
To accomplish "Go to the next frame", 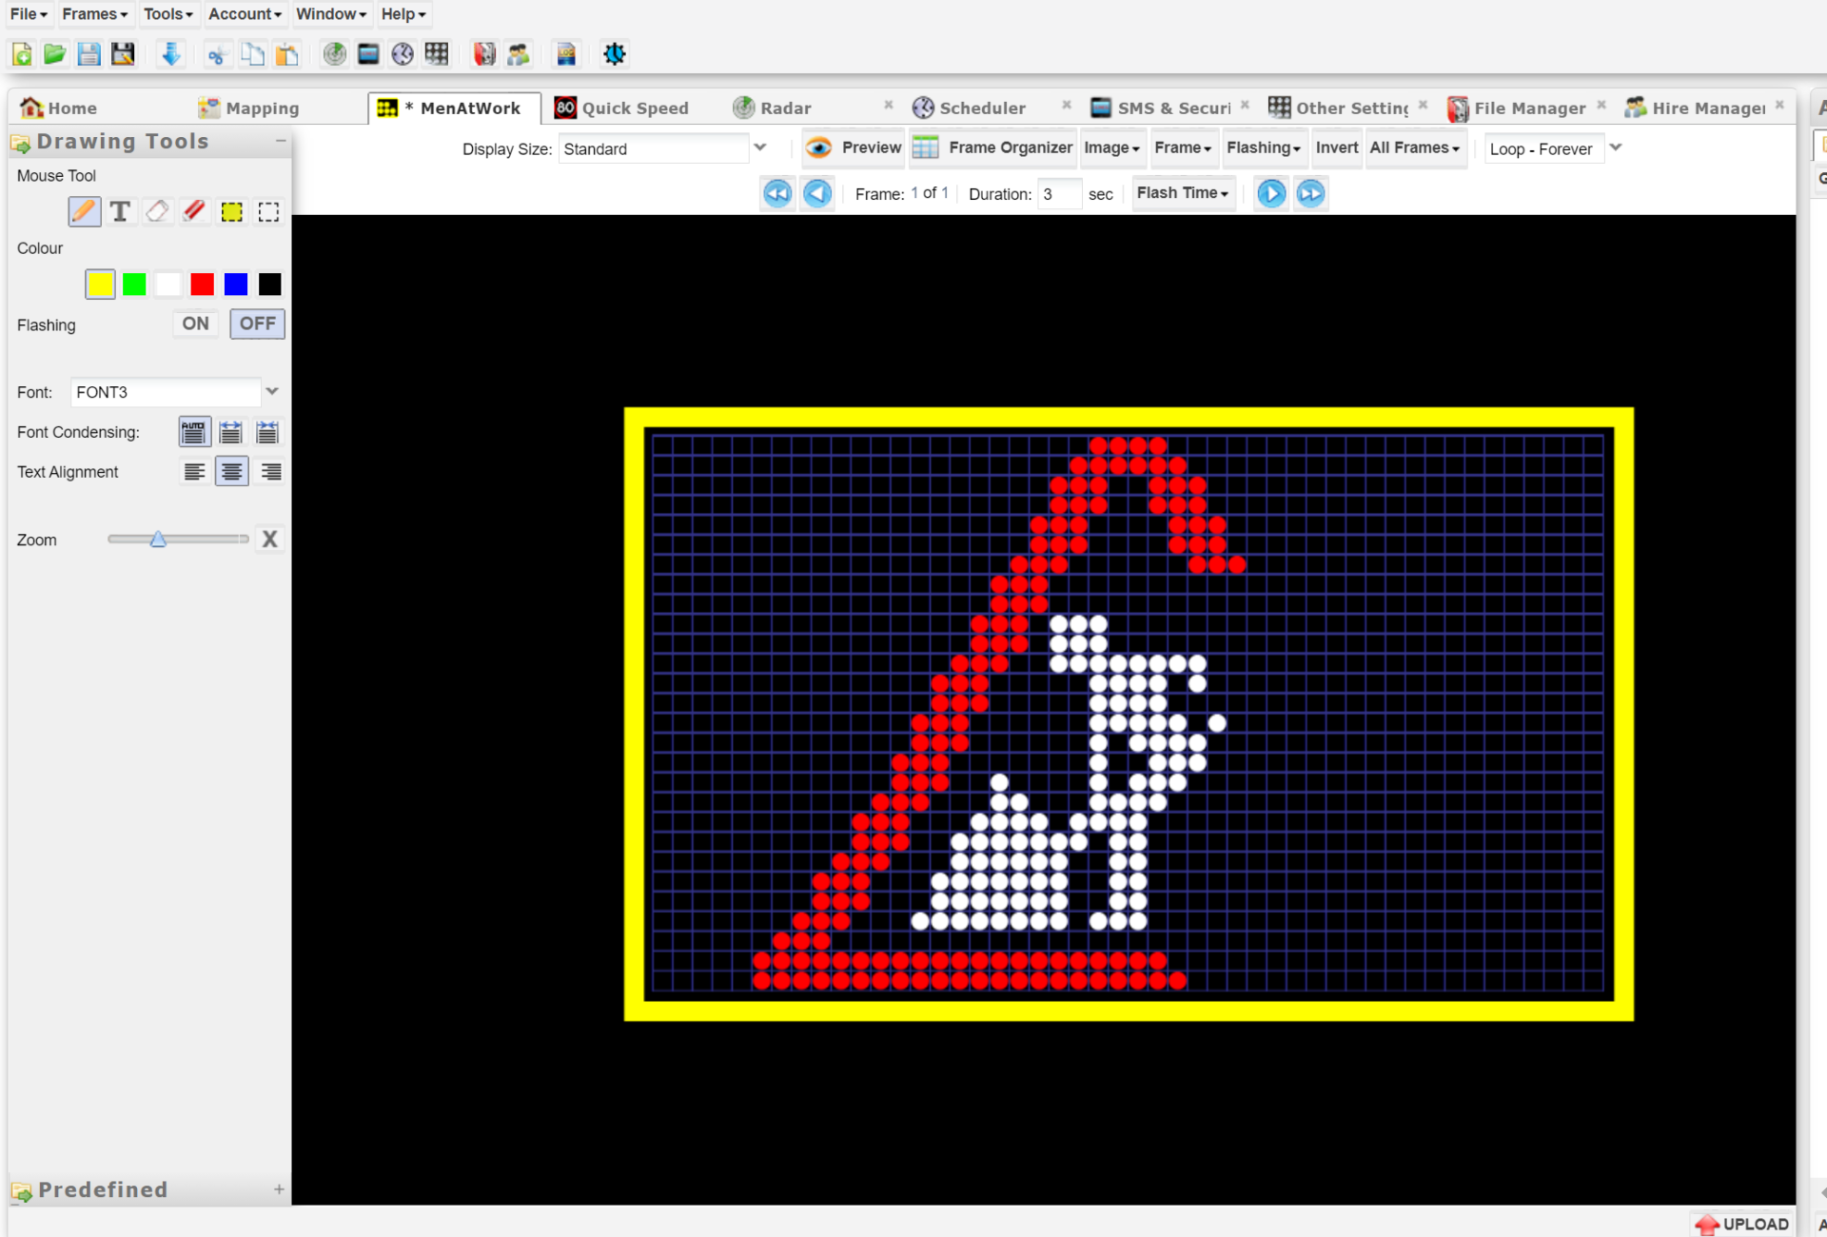I will [1271, 194].
